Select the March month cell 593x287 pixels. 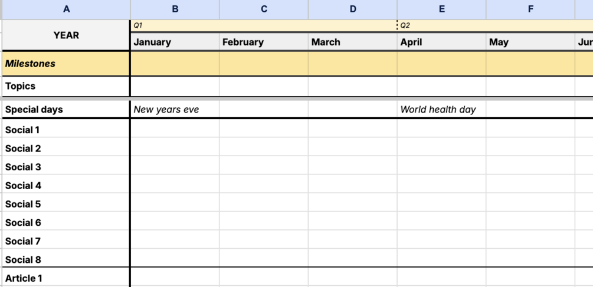click(x=353, y=42)
